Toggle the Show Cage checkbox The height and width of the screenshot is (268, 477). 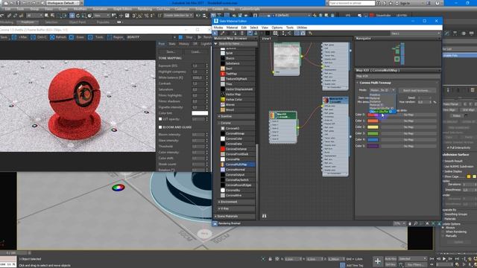tap(443, 176)
